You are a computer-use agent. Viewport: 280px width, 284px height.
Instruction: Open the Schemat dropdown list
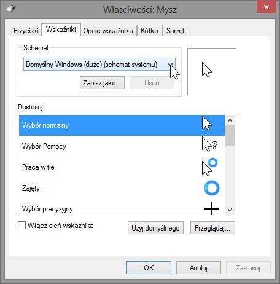click(99, 65)
